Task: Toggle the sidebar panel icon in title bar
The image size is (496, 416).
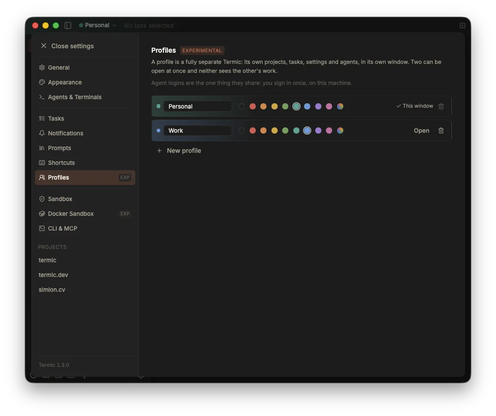Action: pyautogui.click(x=68, y=25)
